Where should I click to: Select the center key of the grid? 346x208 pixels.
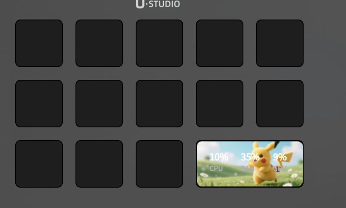click(x=159, y=104)
